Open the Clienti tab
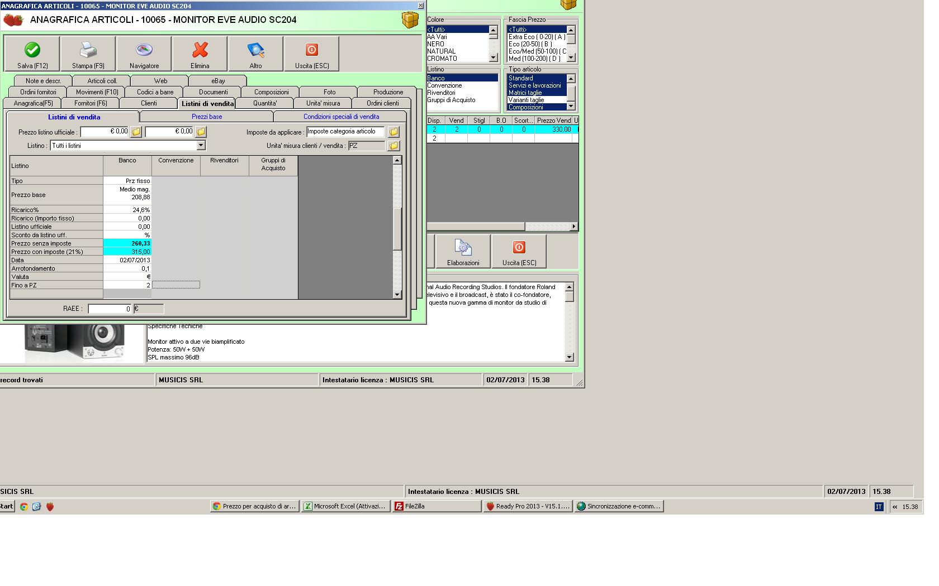Image resolution: width=939 pixels, height=586 pixels. (149, 103)
